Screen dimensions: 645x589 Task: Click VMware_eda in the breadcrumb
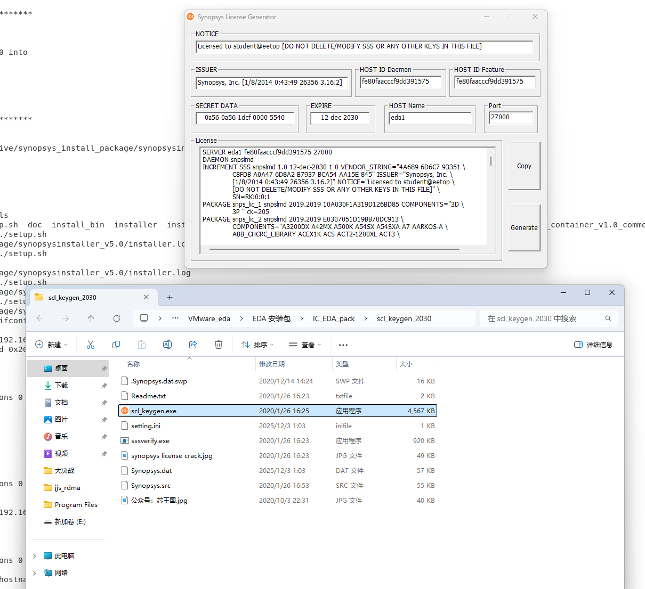209,318
